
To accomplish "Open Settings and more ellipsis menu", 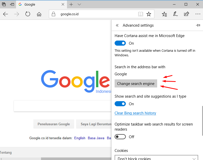I will coord(198,14).
